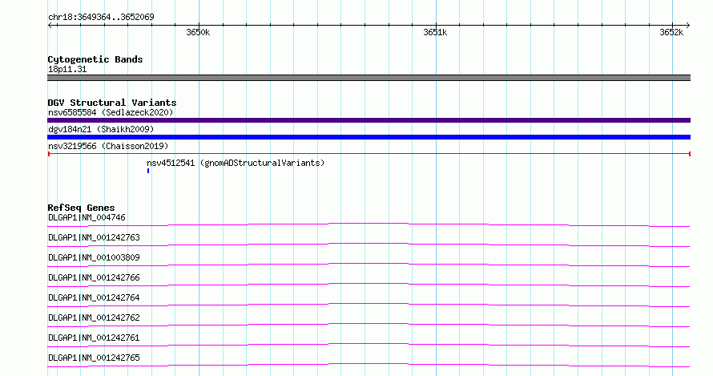Click the magenta intron line under NM_001242765
The width and height of the screenshot is (713, 376).
click(x=369, y=364)
